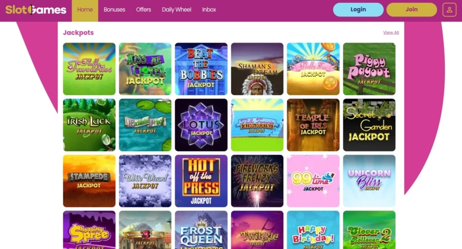Image resolution: width=462 pixels, height=249 pixels.
Task: Open Crystal Lotus Jackpot tile
Action: pyautogui.click(x=201, y=125)
